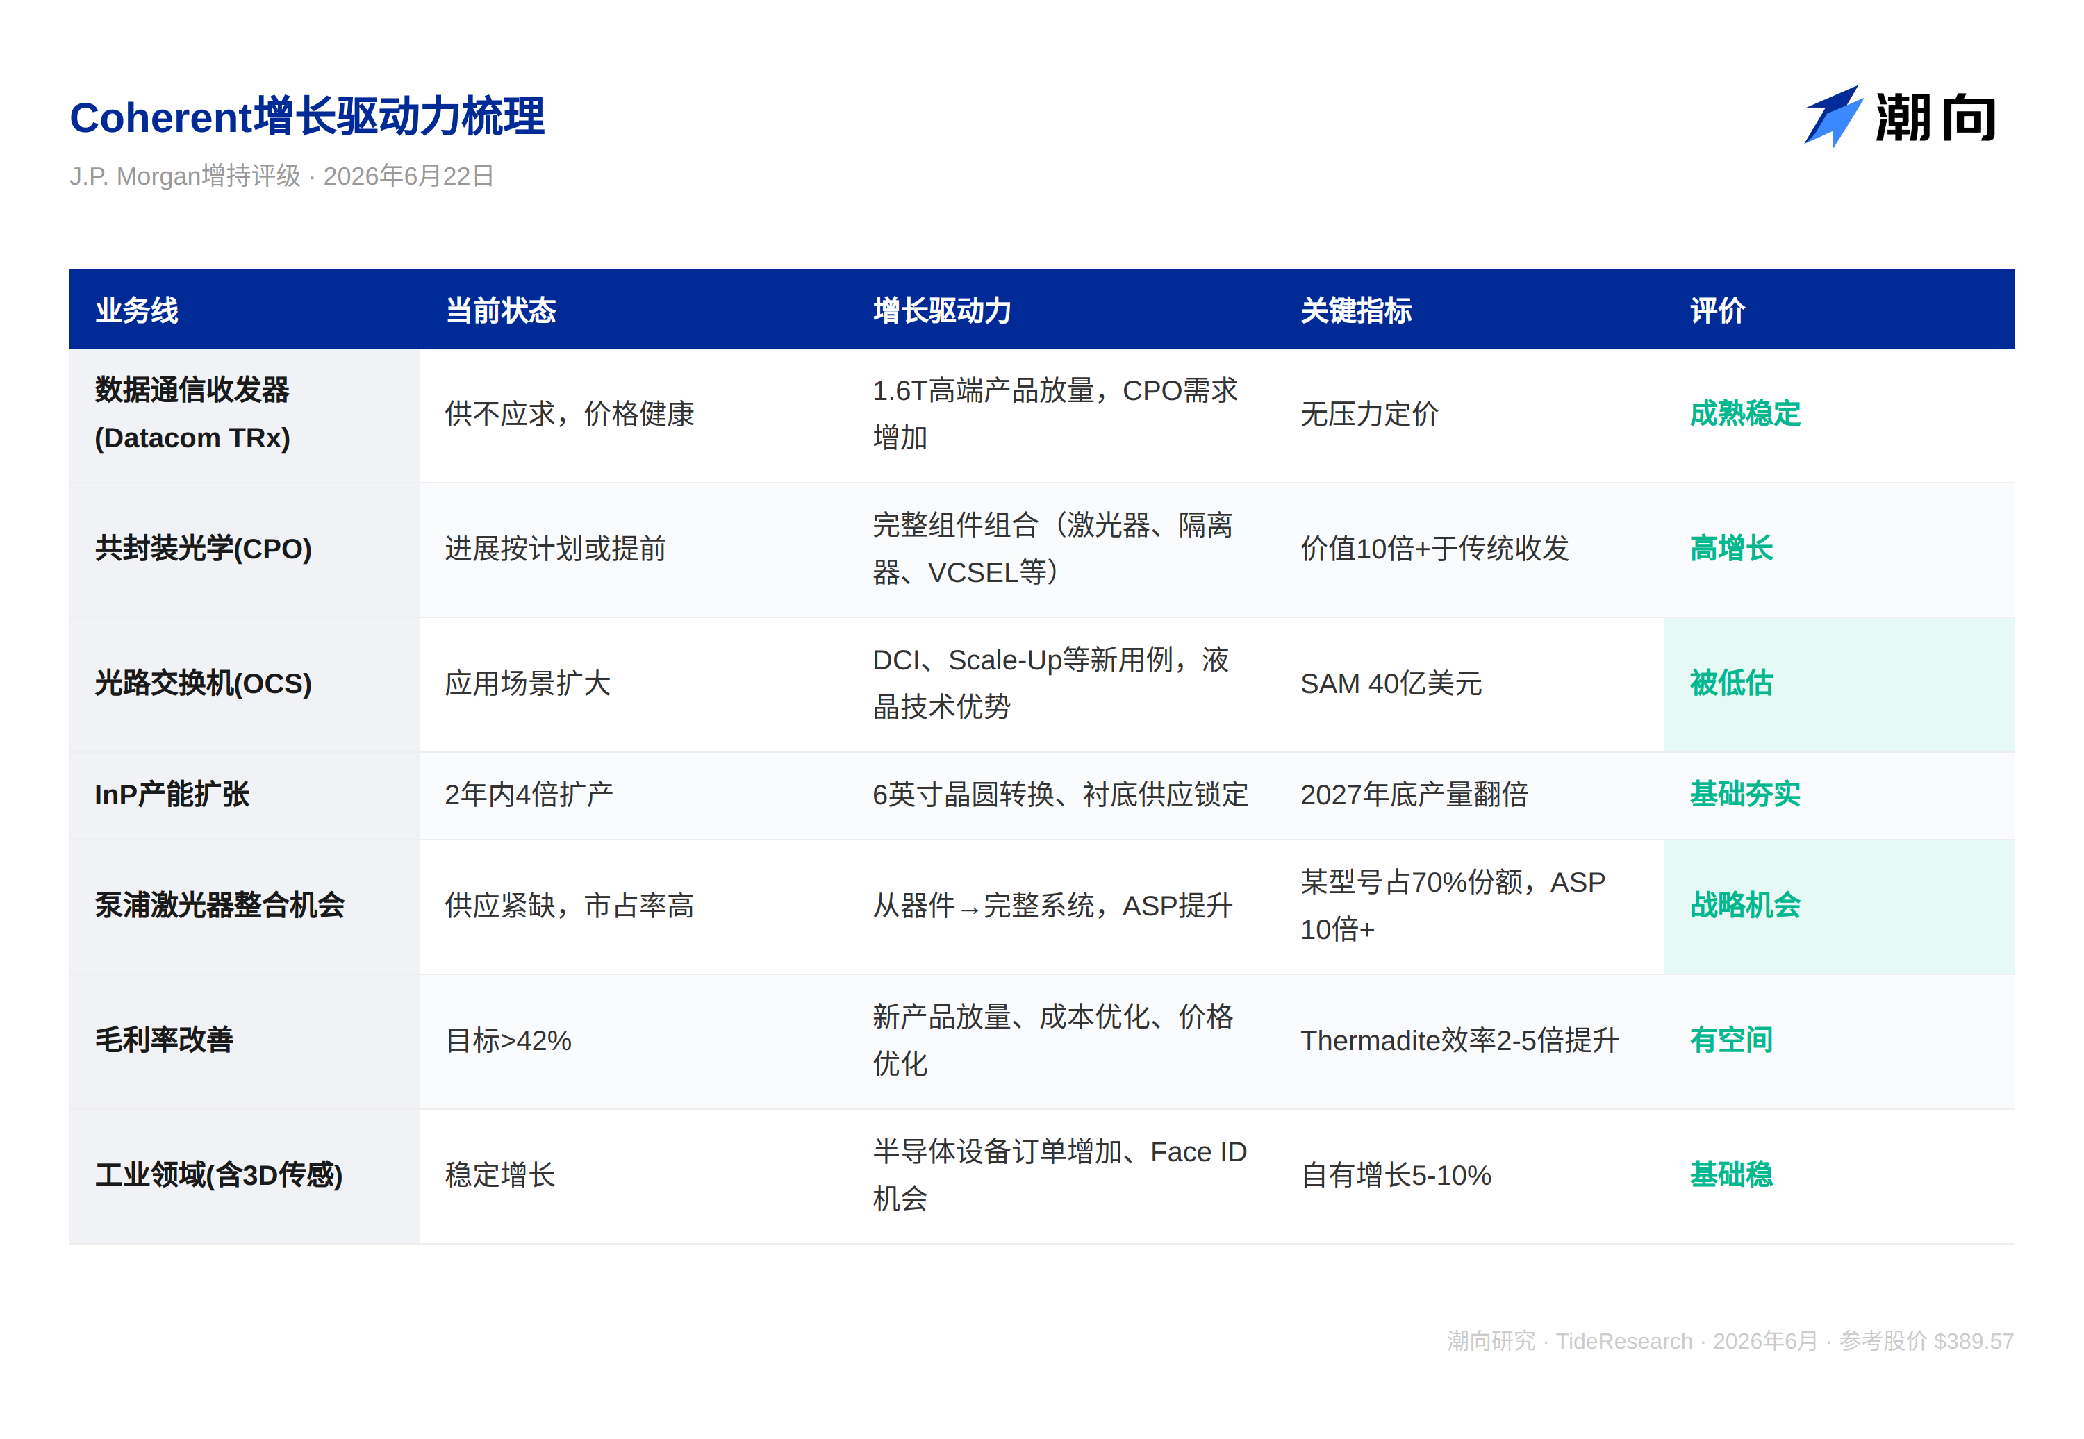The width and height of the screenshot is (2084, 1439).
Task: Select the 光路交换机(OCS) row label
Action: (204, 683)
